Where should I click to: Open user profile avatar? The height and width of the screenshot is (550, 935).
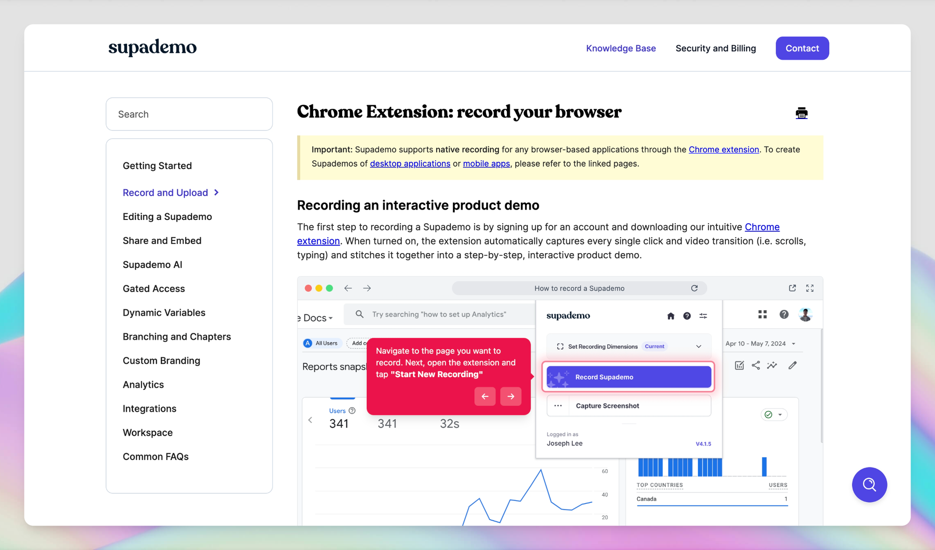coord(805,315)
